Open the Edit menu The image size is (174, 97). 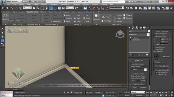(x=8, y=4)
